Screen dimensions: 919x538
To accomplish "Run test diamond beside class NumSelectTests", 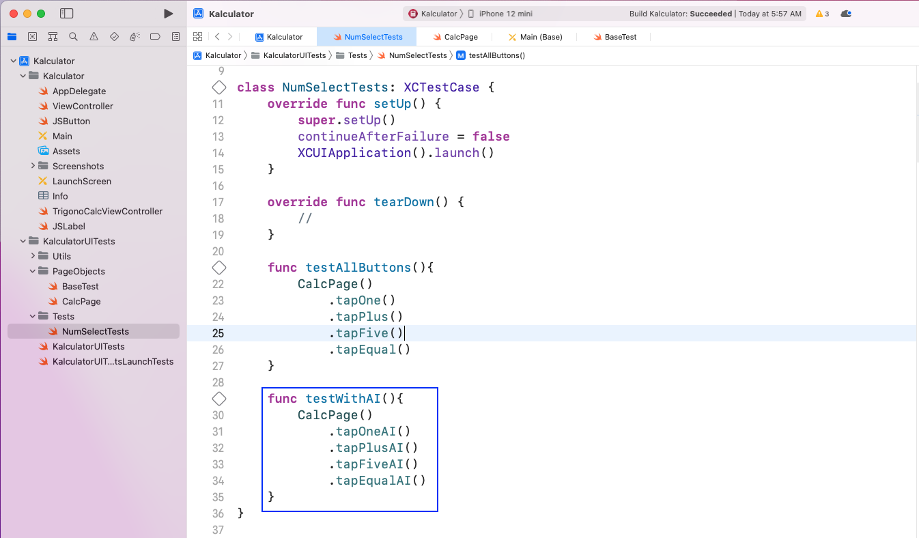I will (x=218, y=87).
